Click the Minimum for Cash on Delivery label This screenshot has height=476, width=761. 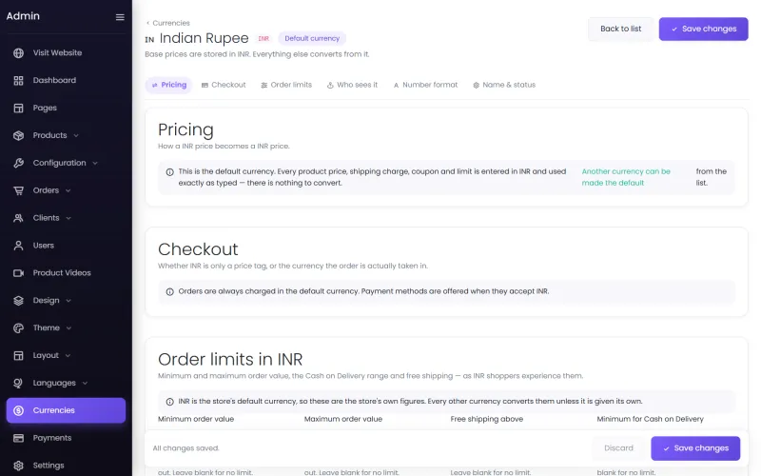click(651, 419)
